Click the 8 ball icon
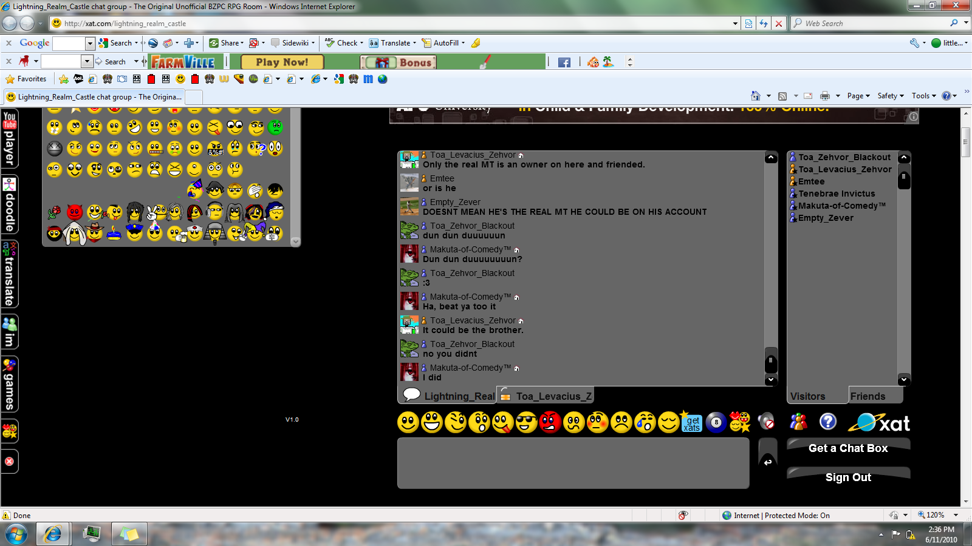 (716, 422)
